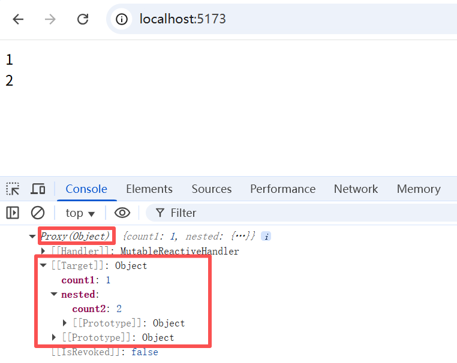The width and height of the screenshot is (457, 363).
Task: Create a live expression with eye icon
Action: pyautogui.click(x=122, y=213)
